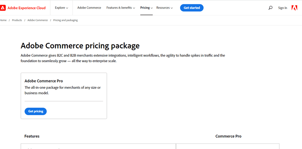
Task: Expand Features & benefits menu
Action: coord(121,8)
